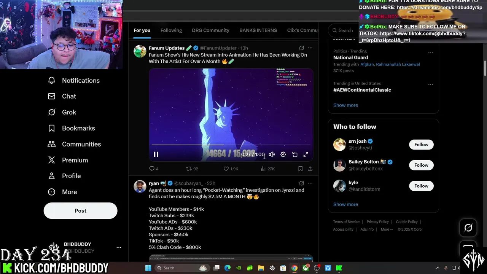The width and height of the screenshot is (487, 274).
Task: Click the X search field
Action: (344, 30)
